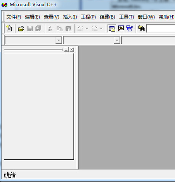Click the Save All icon
The image size is (175, 183).
(38, 28)
